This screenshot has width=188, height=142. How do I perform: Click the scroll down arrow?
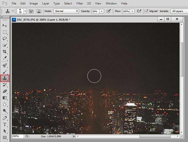(x=182, y=132)
